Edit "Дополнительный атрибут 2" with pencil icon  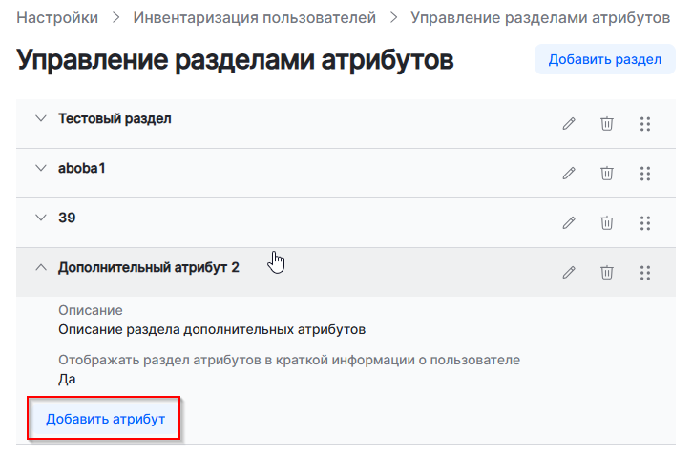[569, 272]
